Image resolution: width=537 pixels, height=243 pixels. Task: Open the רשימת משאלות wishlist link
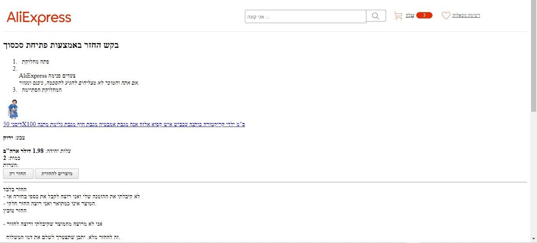(x=466, y=15)
